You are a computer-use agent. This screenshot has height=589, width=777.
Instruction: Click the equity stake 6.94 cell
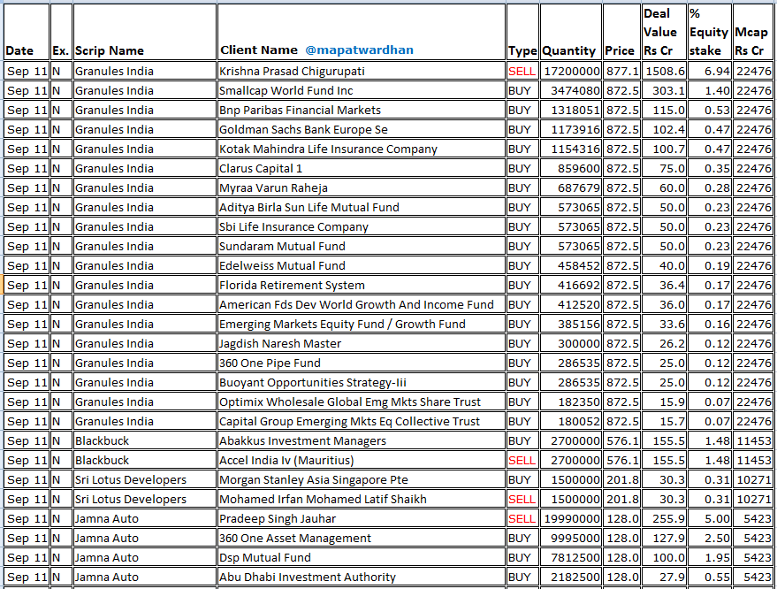[x=710, y=71]
